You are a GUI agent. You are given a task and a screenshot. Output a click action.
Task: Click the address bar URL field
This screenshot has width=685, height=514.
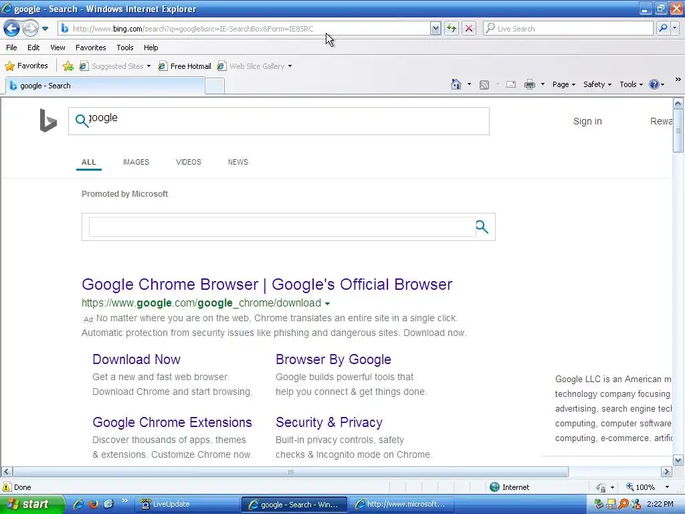tap(243, 29)
